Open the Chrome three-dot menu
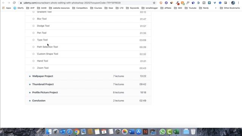This screenshot has width=242, height=136. [239, 3]
